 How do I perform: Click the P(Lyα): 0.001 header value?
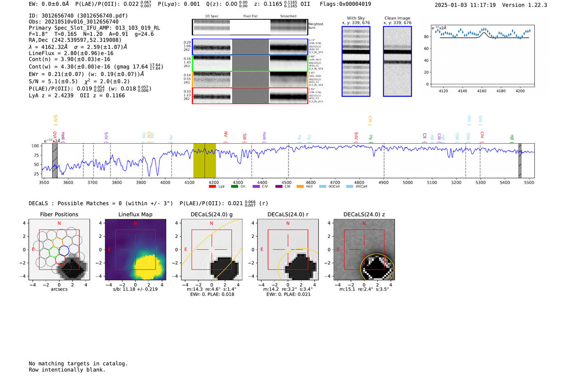(179, 4)
